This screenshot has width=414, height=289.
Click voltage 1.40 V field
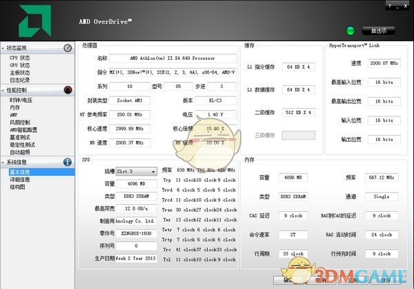coord(215,114)
